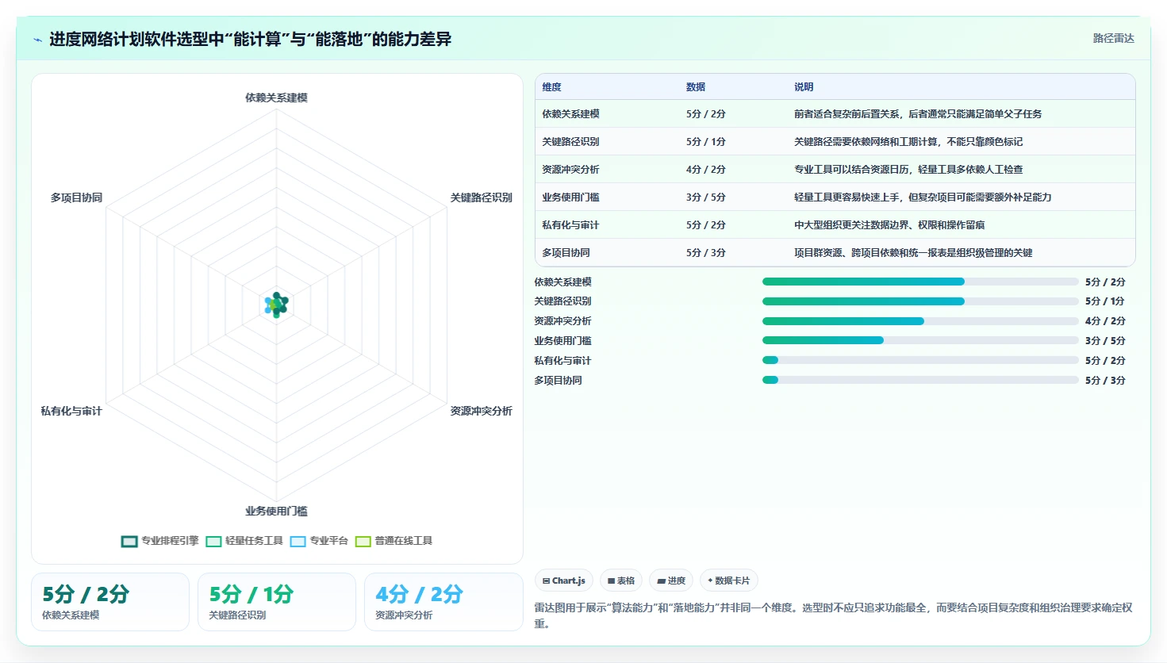1167x663 pixels.
Task: Click the 资源冲突分析 radar axis label
Action: coord(481,411)
